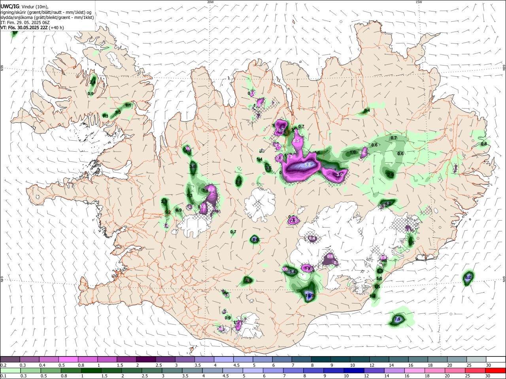The image size is (506, 379).
Task: Select bottom-row lavender swatch between 5 and 6
Action: click(253, 370)
